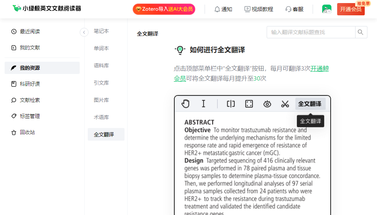Click the fullscreen frame icon
The image size is (377, 215).
point(249,104)
